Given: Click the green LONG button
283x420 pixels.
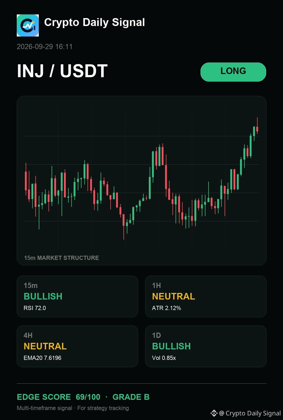Looking at the screenshot, I should (x=233, y=72).
